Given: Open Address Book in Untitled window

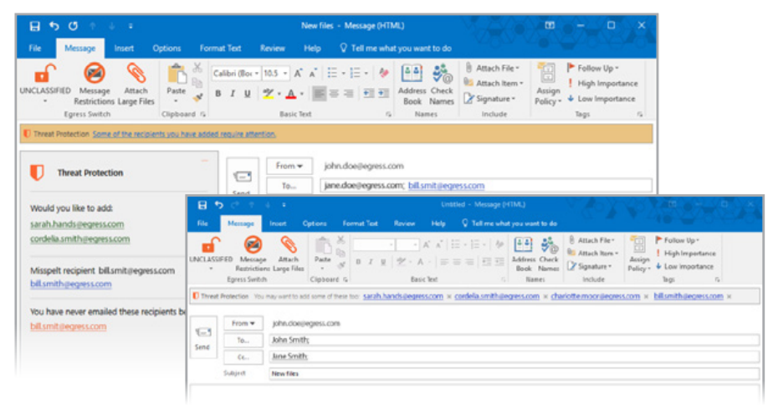Looking at the screenshot, I should coord(524,254).
